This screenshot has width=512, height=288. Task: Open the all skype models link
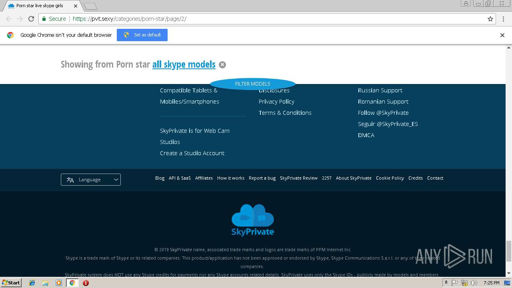[x=184, y=64]
